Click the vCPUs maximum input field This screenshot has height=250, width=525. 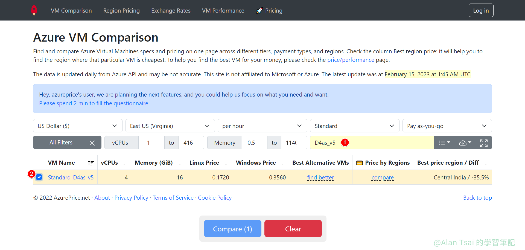click(x=191, y=143)
